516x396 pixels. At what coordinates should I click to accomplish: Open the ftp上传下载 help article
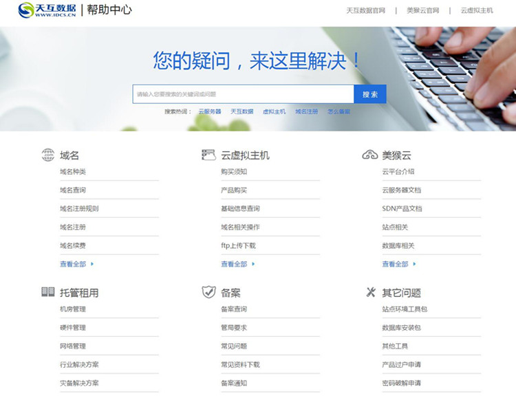tap(238, 245)
